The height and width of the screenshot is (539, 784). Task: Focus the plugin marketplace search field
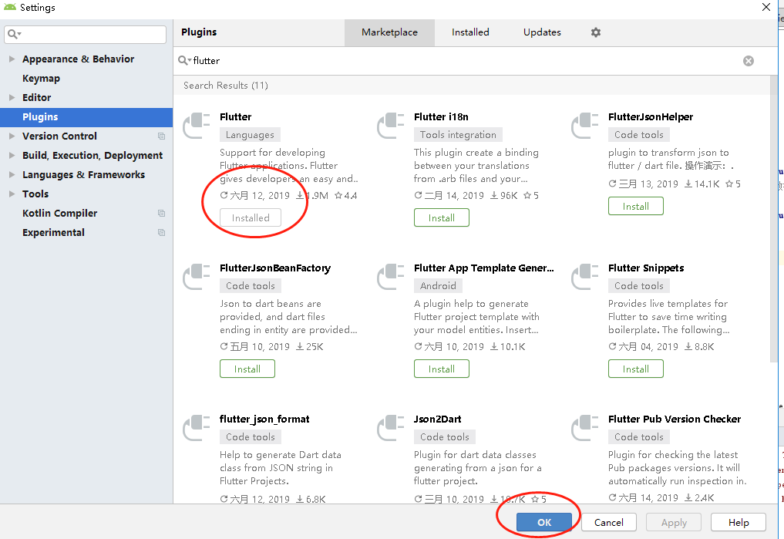coord(465,61)
